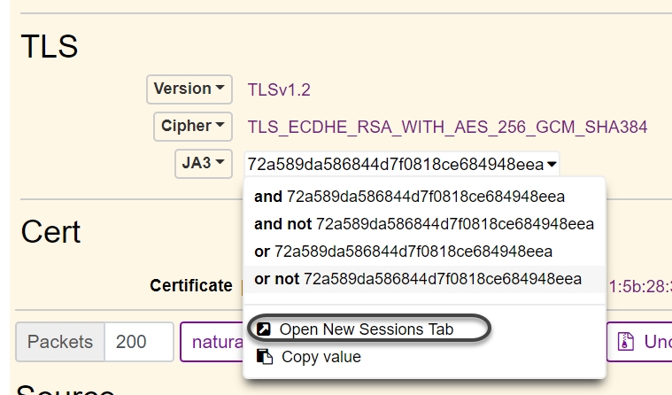
Task: Click the Copy value clipboard icon
Action: click(263, 357)
